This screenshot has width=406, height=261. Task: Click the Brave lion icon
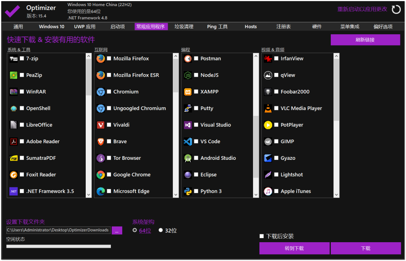point(101,142)
